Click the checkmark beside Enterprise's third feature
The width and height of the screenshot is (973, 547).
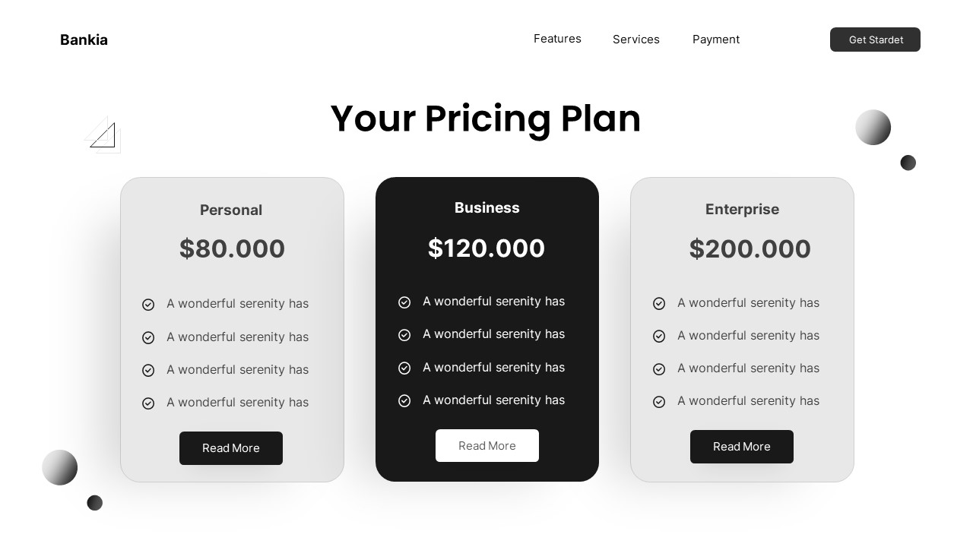[x=659, y=369]
